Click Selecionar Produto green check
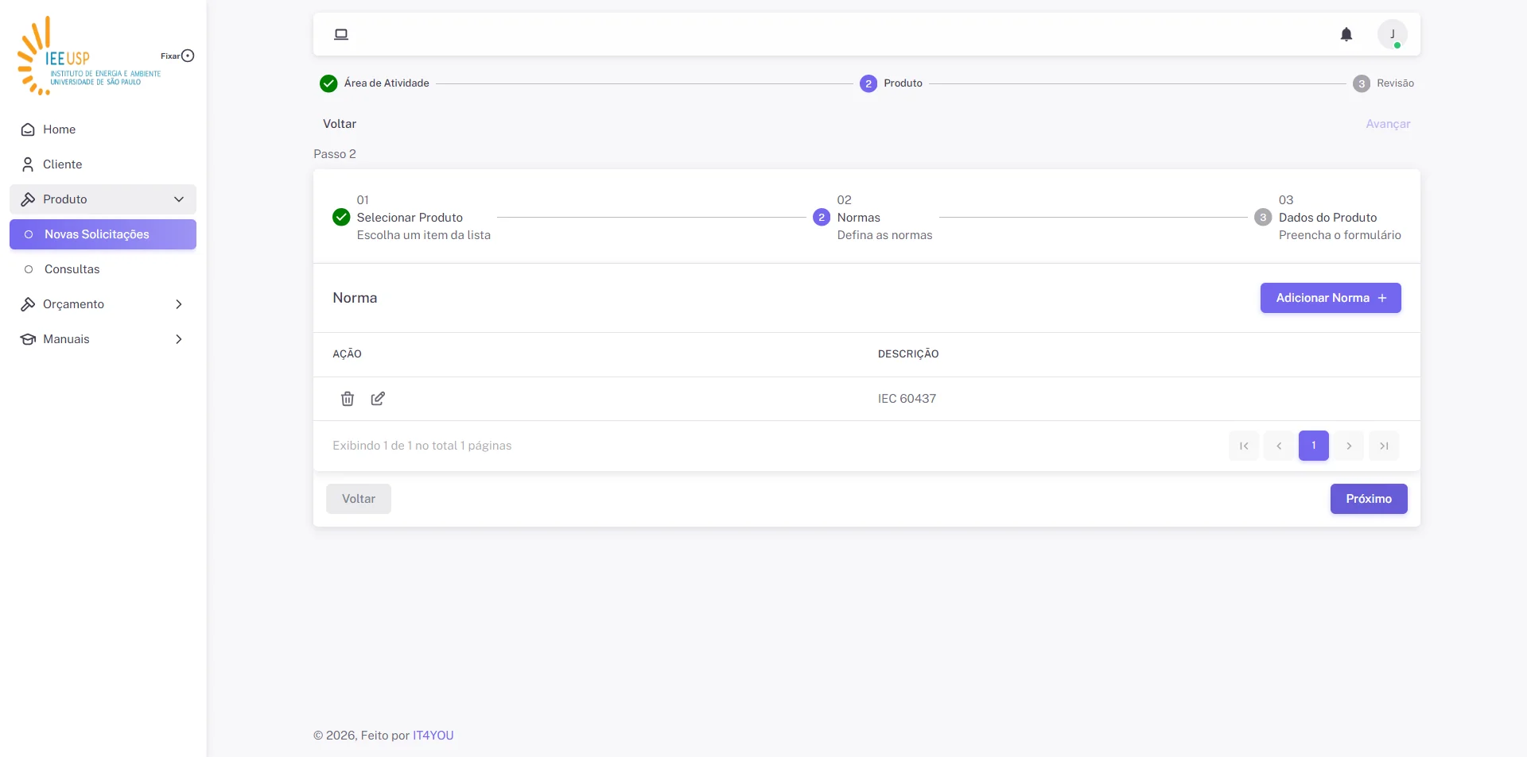Screen dimensions: 1527x757 tap(341, 217)
